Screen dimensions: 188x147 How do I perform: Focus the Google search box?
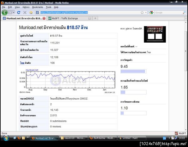coord(169,13)
